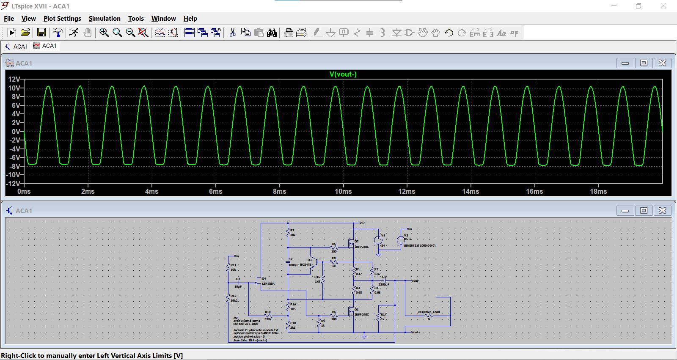677x360 pixels.
Task: Click the Zoom Out magnifier icon
Action: (130, 33)
